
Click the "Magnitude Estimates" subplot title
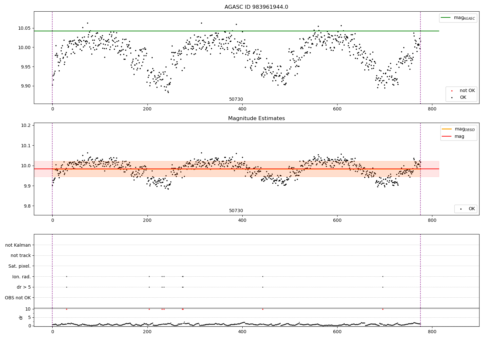[256, 118]
